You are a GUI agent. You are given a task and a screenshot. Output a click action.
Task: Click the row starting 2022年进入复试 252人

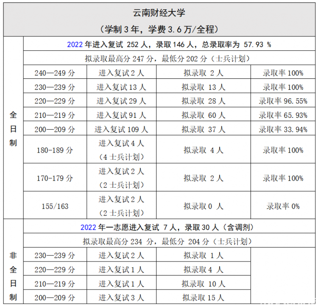(169, 44)
